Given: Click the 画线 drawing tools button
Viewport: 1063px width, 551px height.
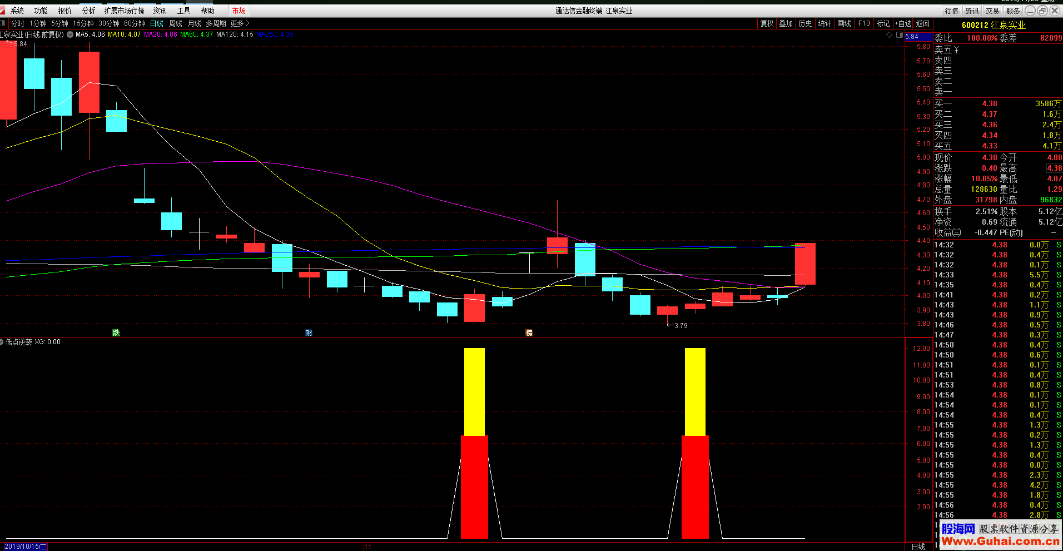Looking at the screenshot, I should [845, 23].
